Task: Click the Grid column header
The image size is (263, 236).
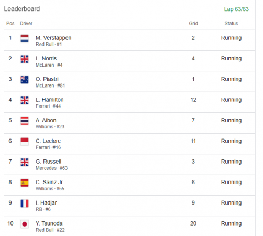Action: coord(193,23)
